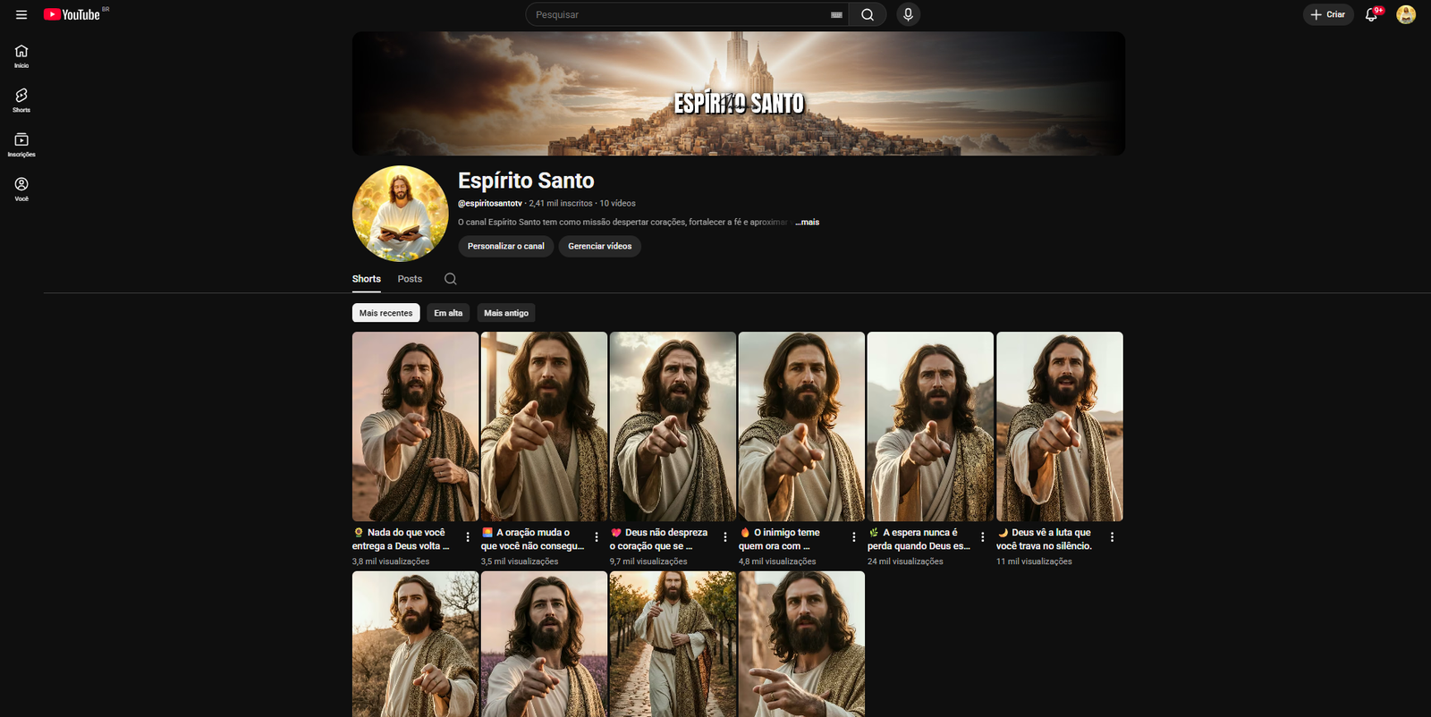Click the YouTube logo
Viewport: 1431px width, 717px height.
pos(72,14)
